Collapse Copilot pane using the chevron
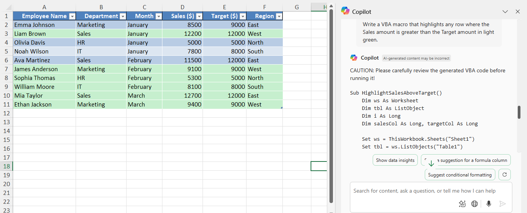This screenshot has width=527, height=213. coord(505,12)
